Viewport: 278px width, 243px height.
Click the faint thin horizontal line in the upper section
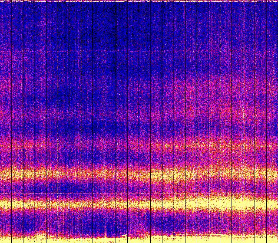pyautogui.click(x=139, y=52)
